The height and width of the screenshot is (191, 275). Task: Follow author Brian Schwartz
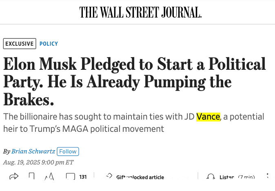tap(68, 151)
